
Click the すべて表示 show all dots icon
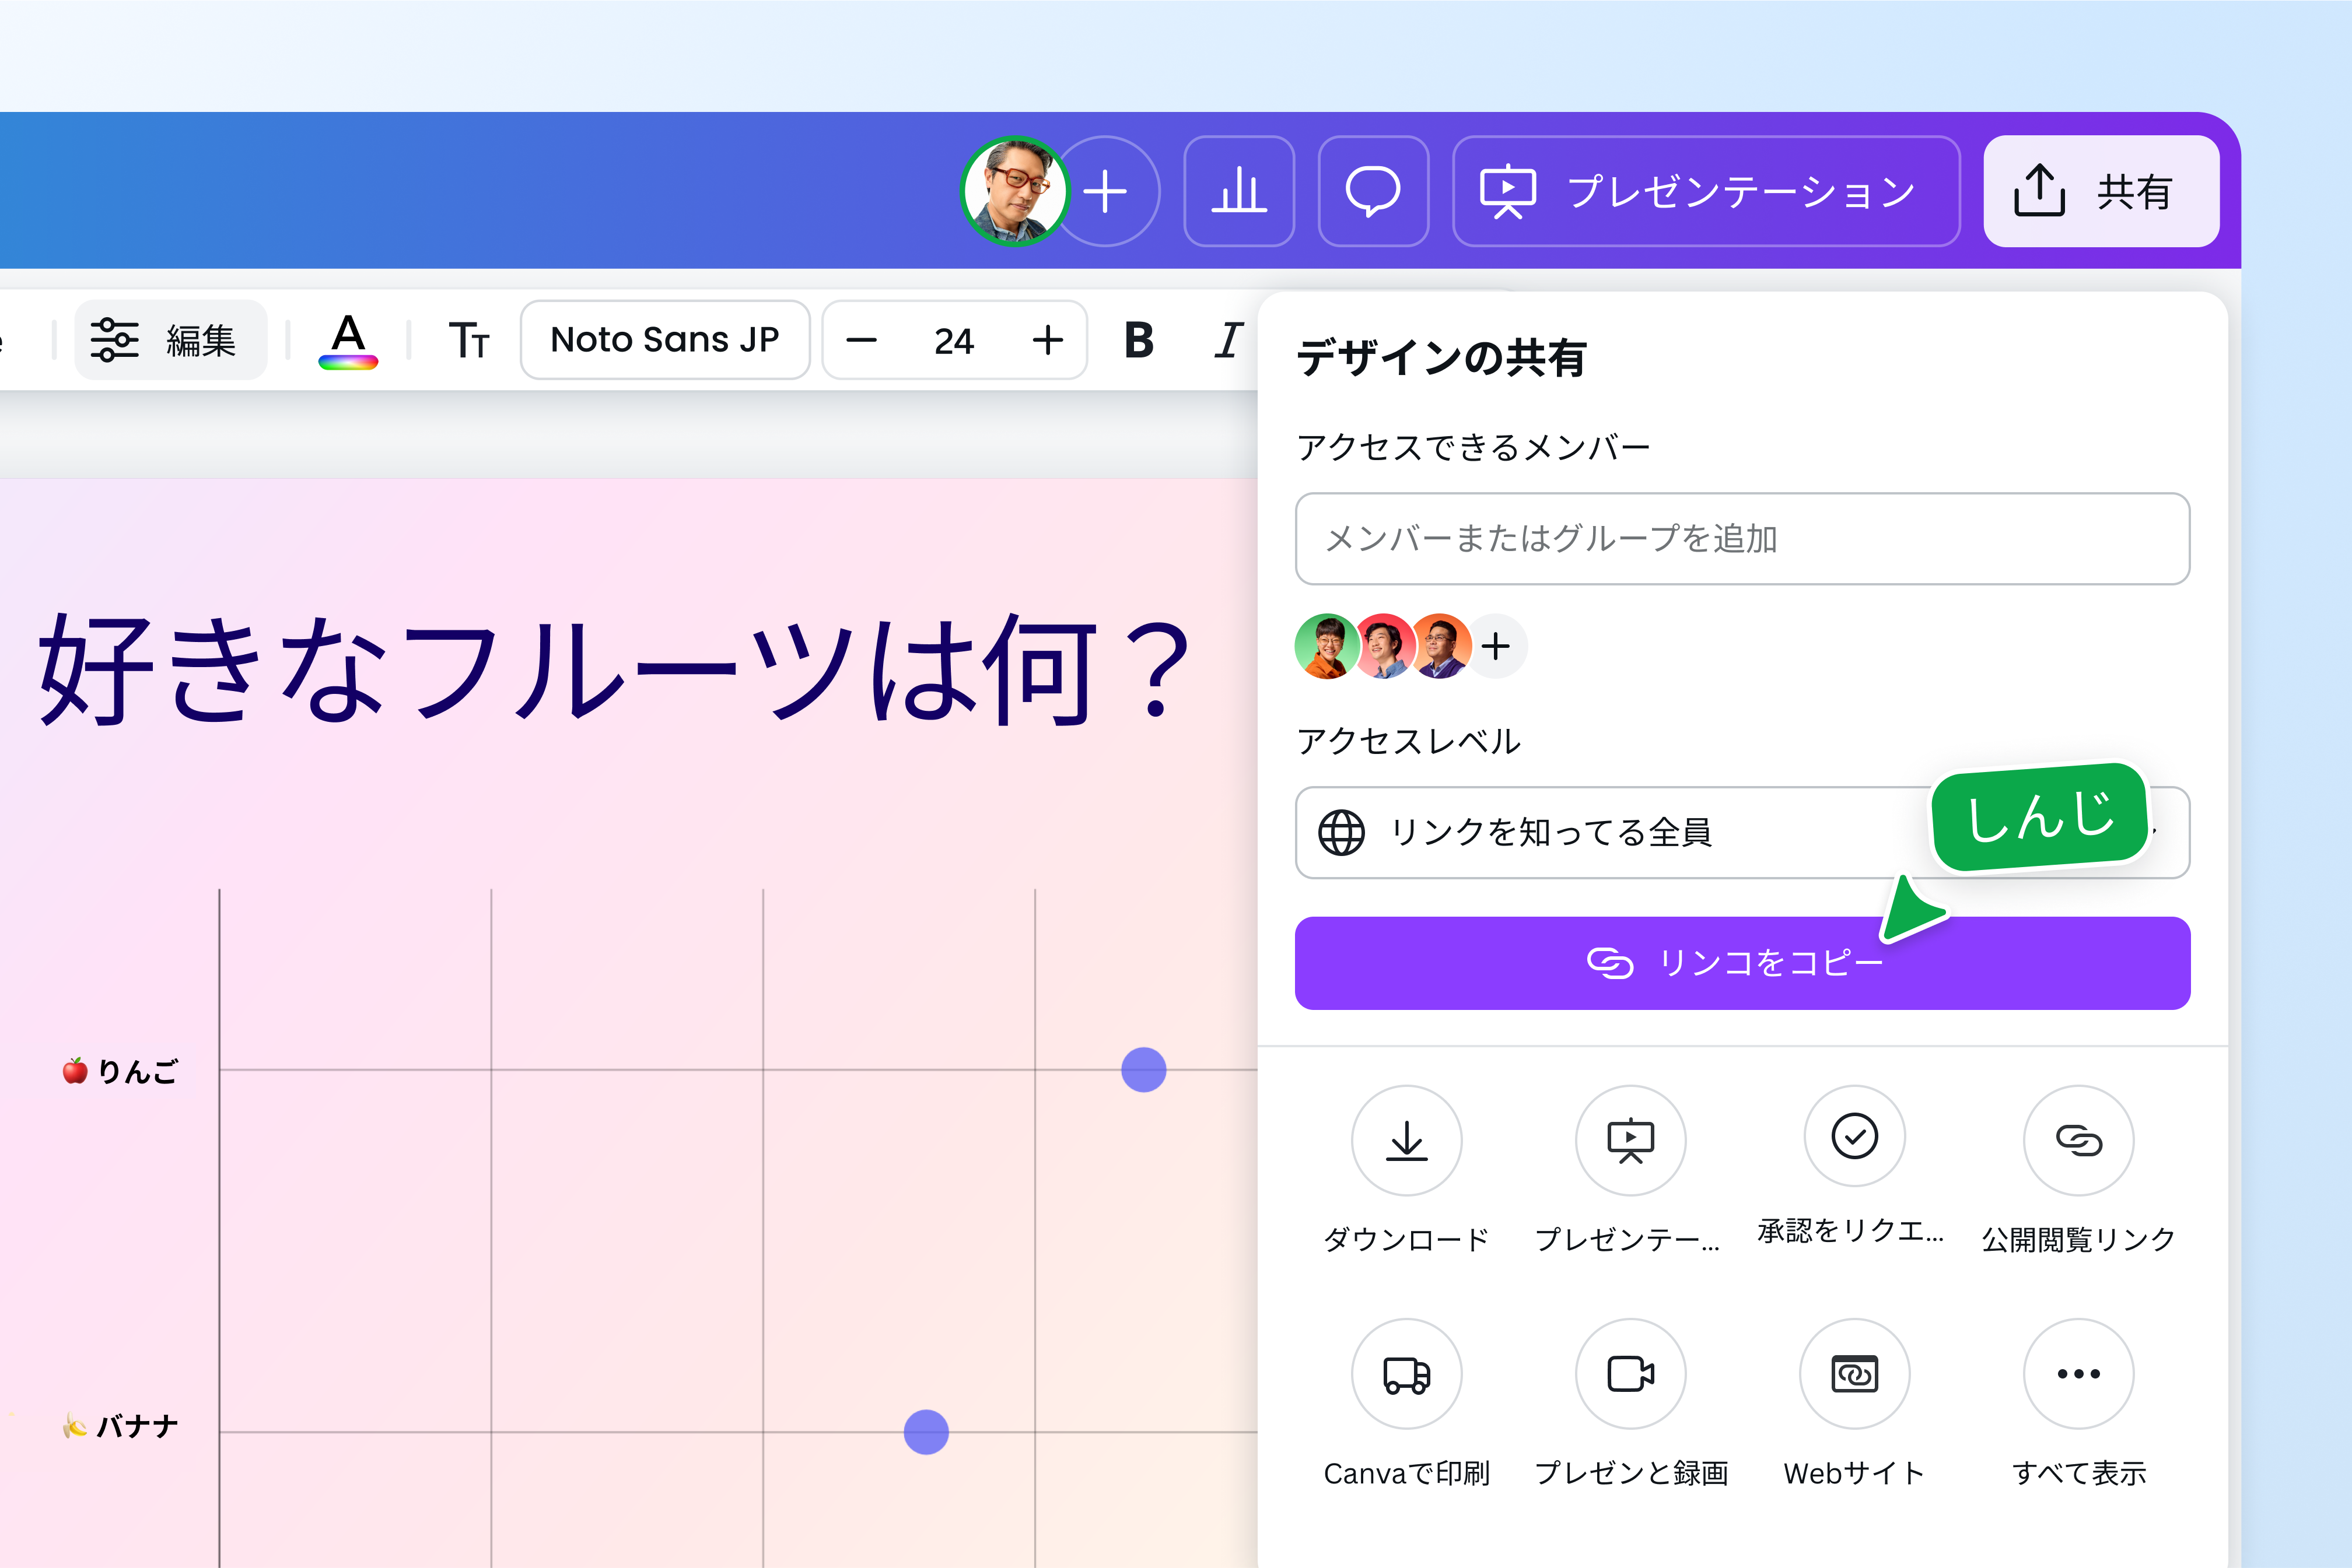click(2079, 1374)
